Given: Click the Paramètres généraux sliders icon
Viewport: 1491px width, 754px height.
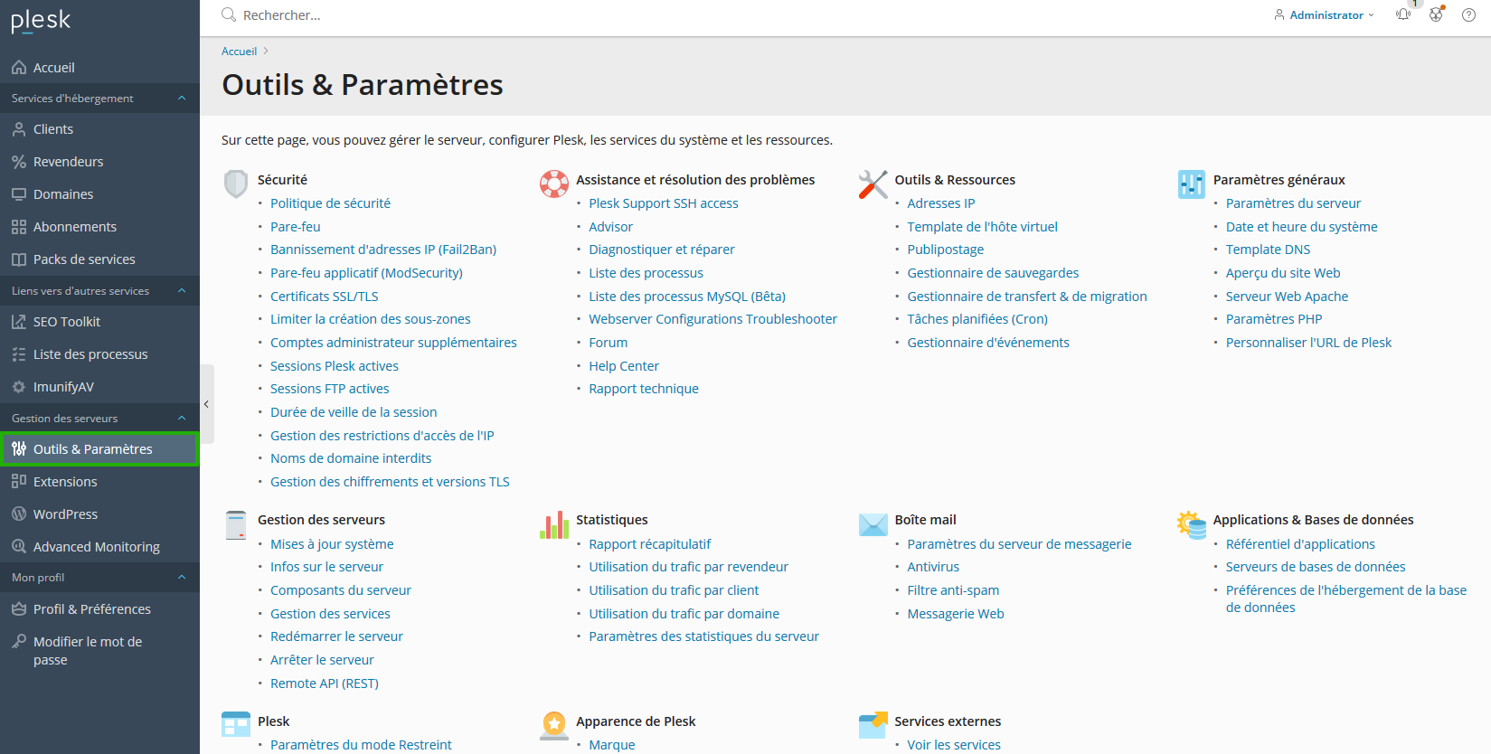Looking at the screenshot, I should click(1192, 184).
